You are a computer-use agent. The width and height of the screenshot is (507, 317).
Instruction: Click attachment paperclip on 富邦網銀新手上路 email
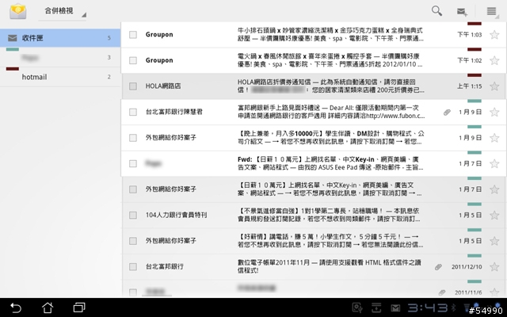(x=447, y=113)
